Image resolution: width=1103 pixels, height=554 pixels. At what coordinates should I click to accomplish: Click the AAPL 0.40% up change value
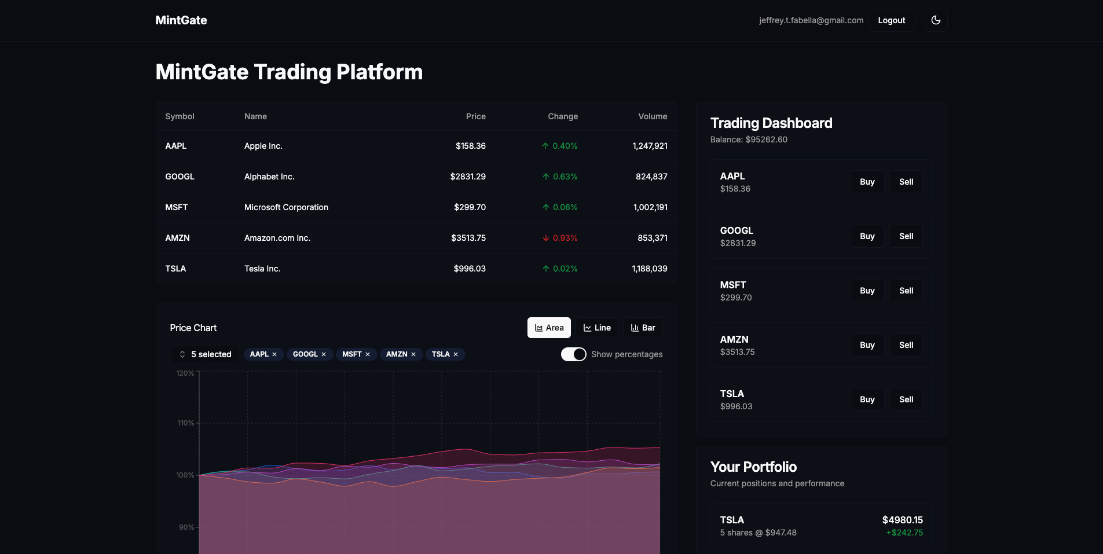point(560,146)
